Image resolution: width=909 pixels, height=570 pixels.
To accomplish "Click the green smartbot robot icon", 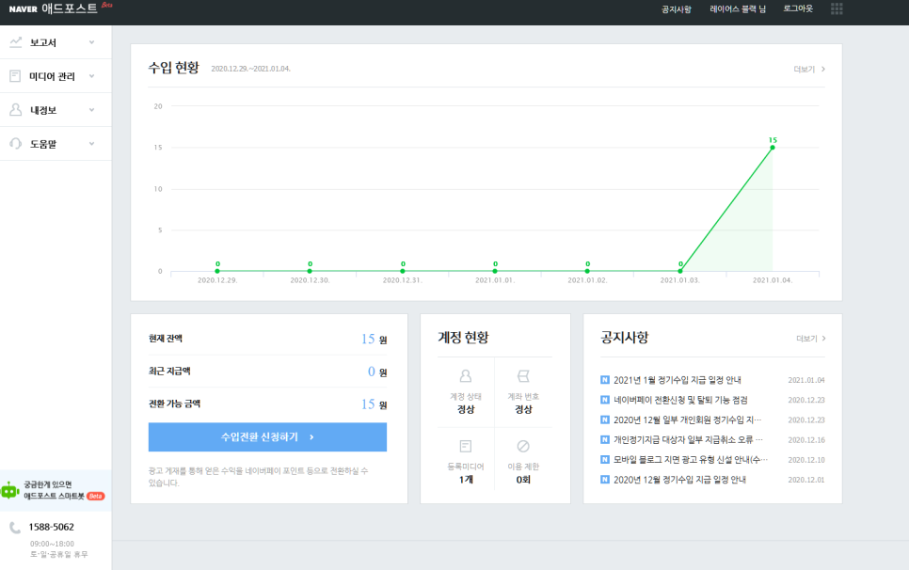I will click(x=9, y=491).
